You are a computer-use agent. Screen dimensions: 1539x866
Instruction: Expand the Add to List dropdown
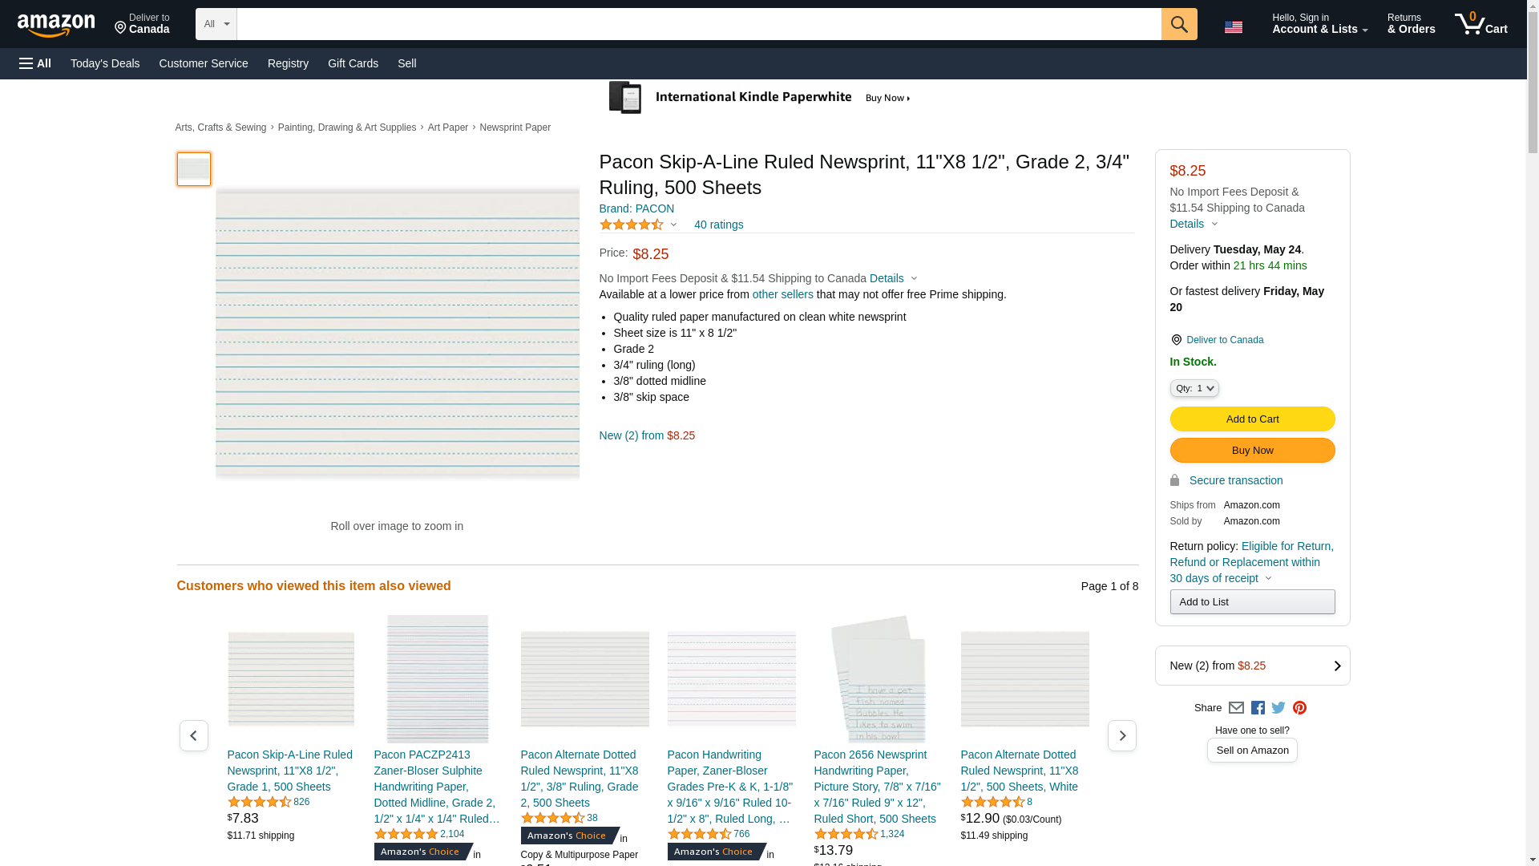coord(1251,602)
